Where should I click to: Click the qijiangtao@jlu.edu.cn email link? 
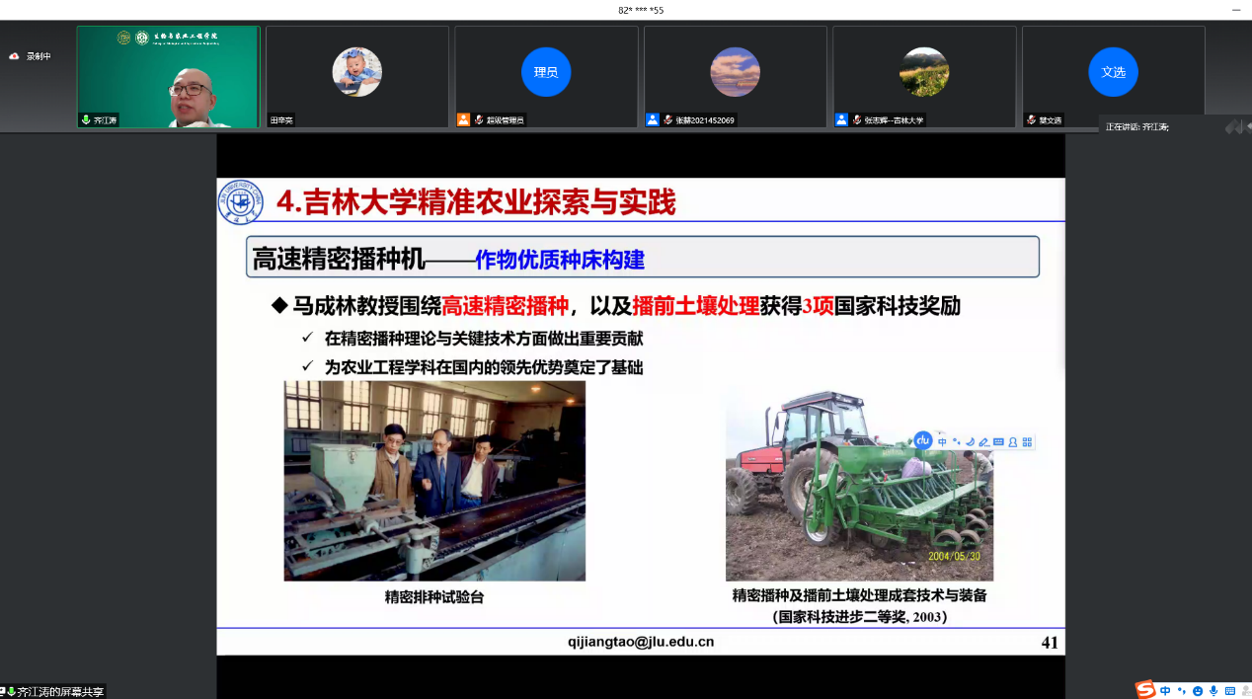click(x=641, y=642)
